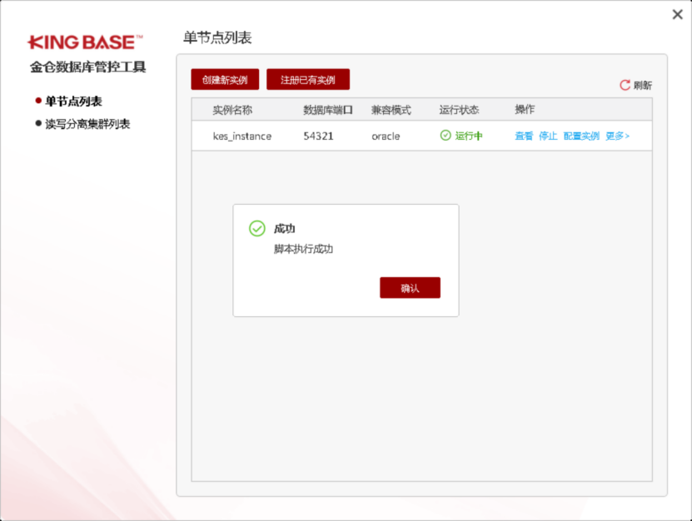
Task: Click the oracle compatibility mode cell
Action: click(x=386, y=136)
